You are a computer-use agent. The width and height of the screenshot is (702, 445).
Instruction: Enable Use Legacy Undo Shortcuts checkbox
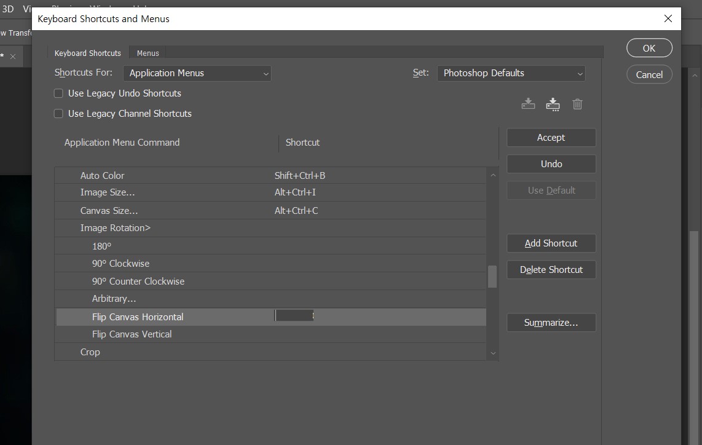pyautogui.click(x=58, y=93)
